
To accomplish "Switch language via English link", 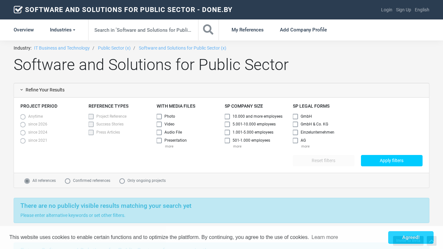I will tap(422, 10).
